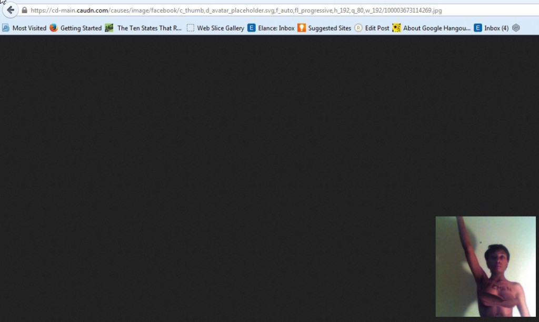Click the blue Elance icon beside Elance: Inbox
The image size is (539, 322).
pos(252,28)
